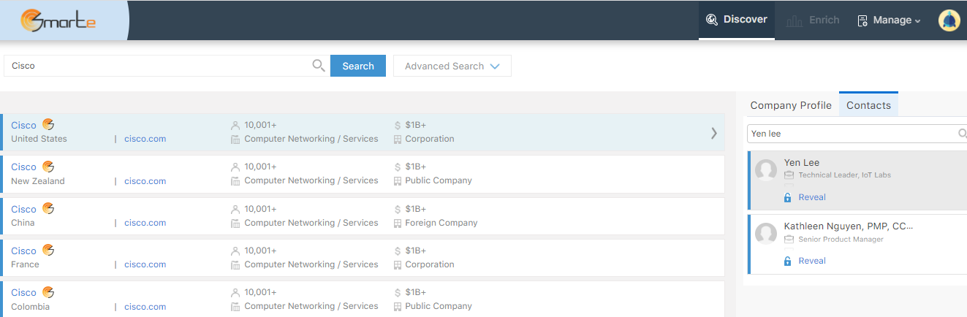The height and width of the screenshot is (317, 967).
Task: Expand the Cisco United States row chevron
Action: (714, 133)
